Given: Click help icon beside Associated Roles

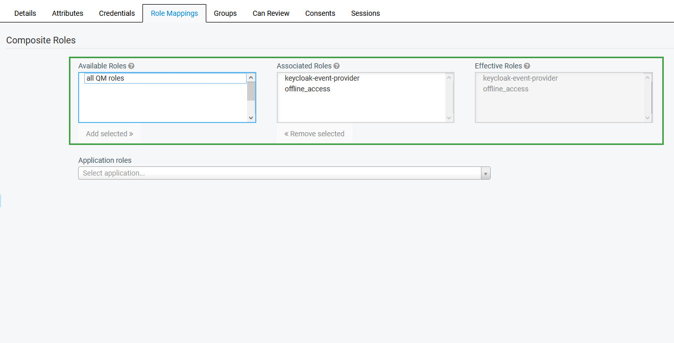Looking at the screenshot, I should point(336,66).
